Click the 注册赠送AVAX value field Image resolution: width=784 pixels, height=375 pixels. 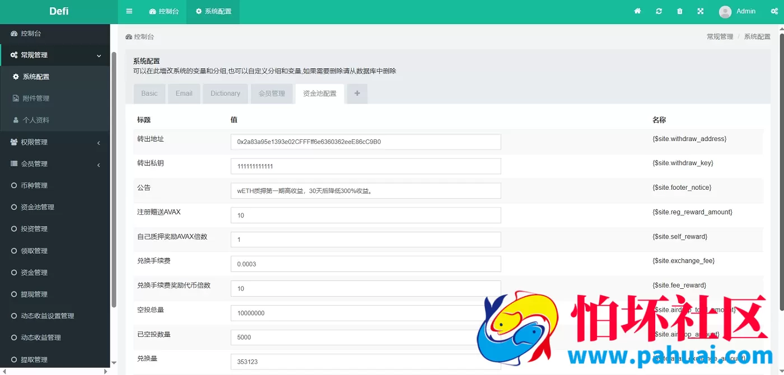point(366,215)
